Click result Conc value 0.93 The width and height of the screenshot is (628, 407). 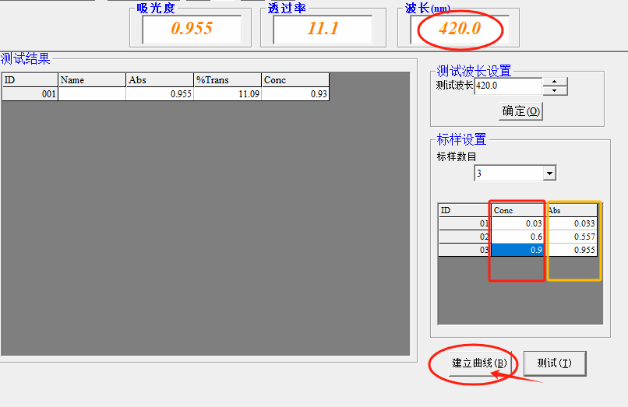(295, 94)
